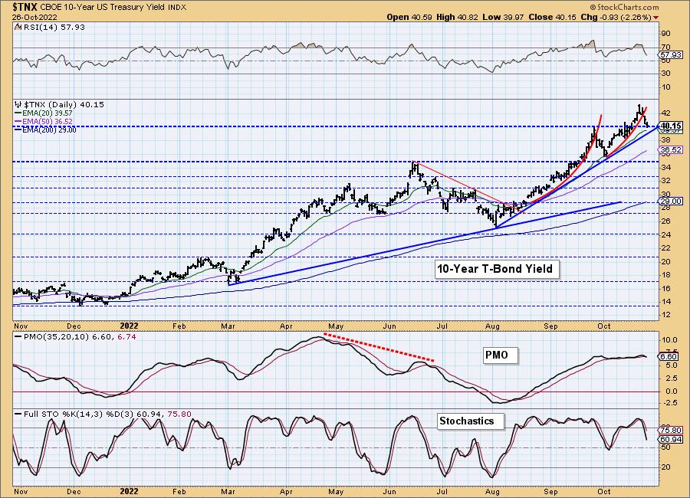Click the 29.00 EMA value tag on the y-axis

coord(671,201)
